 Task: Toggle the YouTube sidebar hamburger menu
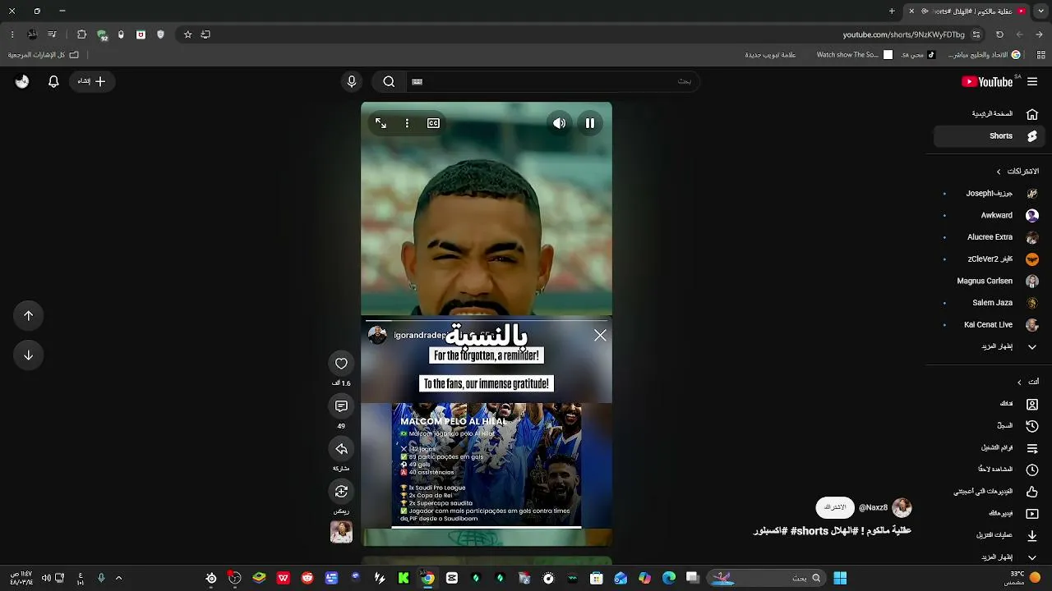click(1032, 81)
